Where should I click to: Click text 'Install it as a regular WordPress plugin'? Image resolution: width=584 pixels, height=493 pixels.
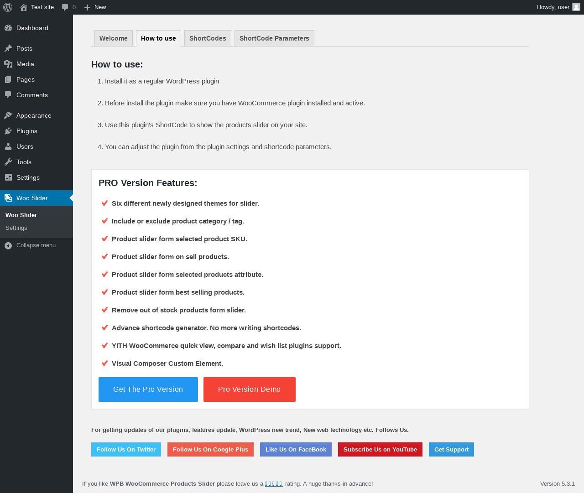pos(162,81)
